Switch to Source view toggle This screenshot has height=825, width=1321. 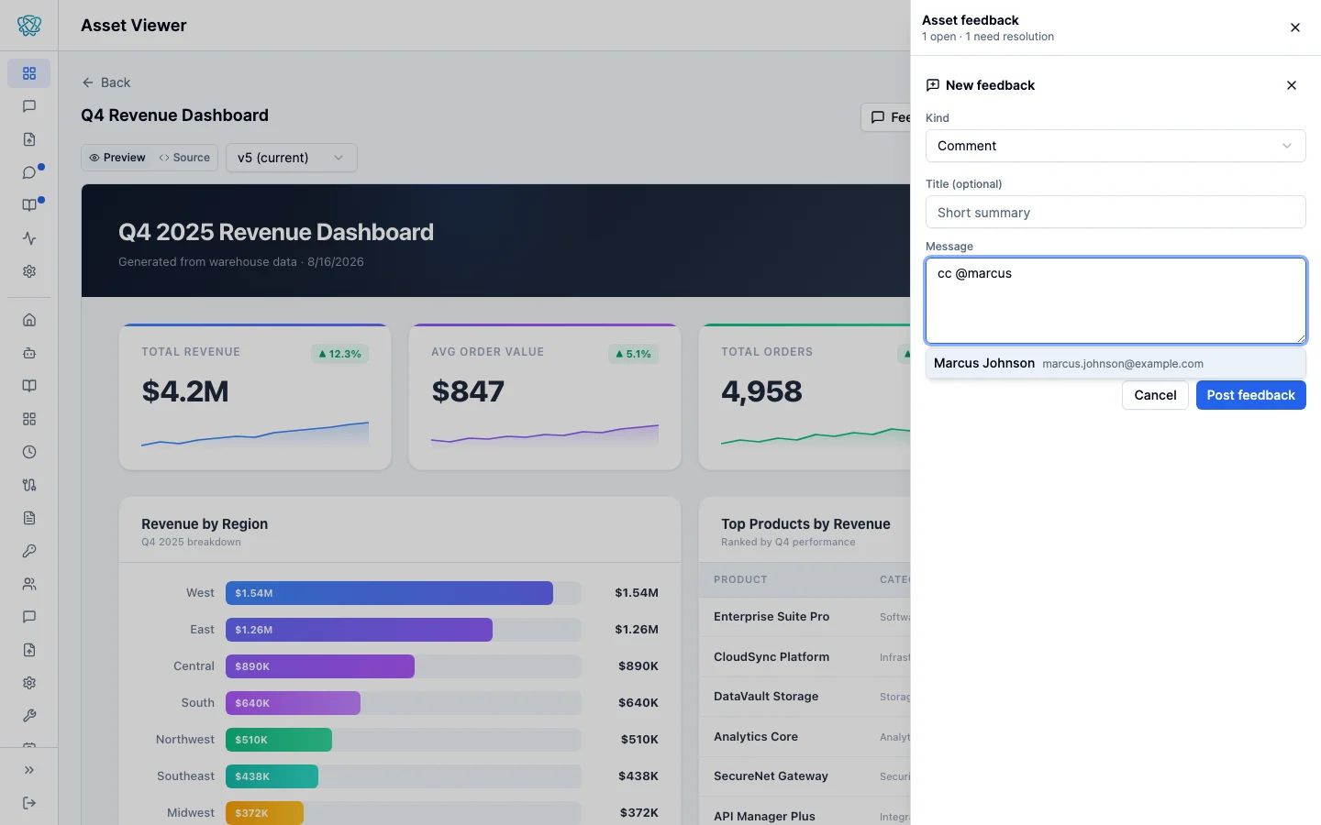click(x=184, y=158)
